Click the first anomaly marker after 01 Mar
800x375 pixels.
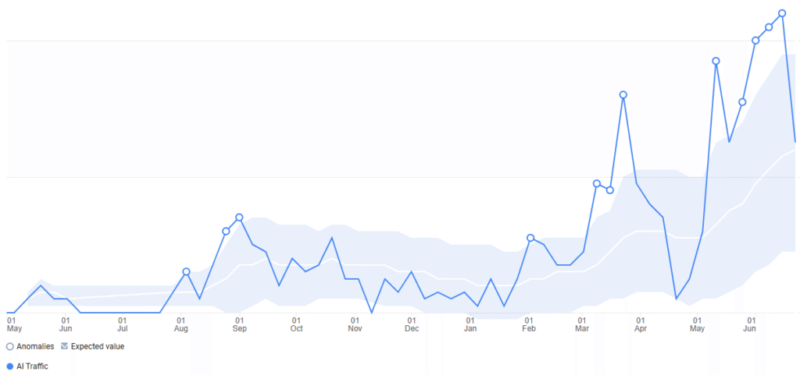597,184
